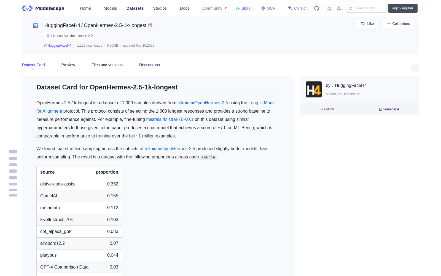
Task: Open the GitHub icon link
Action: tap(317, 8)
